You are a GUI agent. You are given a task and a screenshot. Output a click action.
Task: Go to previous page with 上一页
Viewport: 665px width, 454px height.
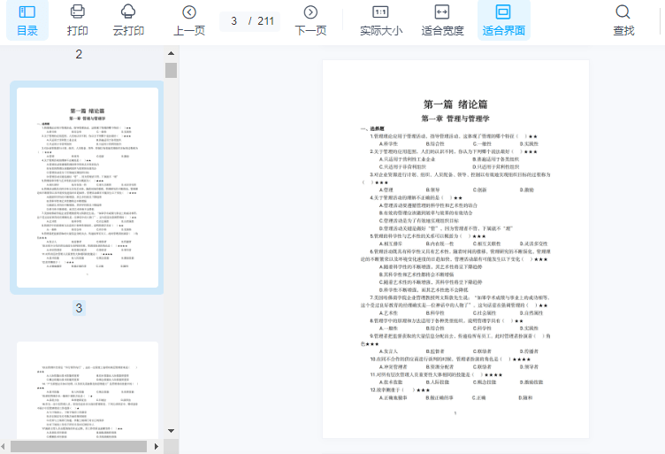point(189,20)
